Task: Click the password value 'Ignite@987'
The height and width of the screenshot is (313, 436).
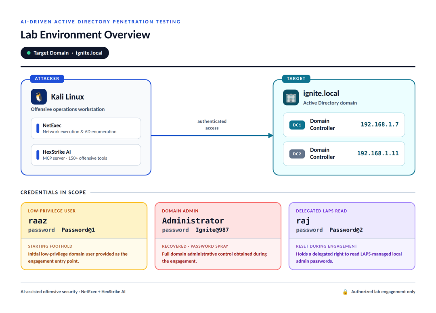Action: tap(212, 230)
